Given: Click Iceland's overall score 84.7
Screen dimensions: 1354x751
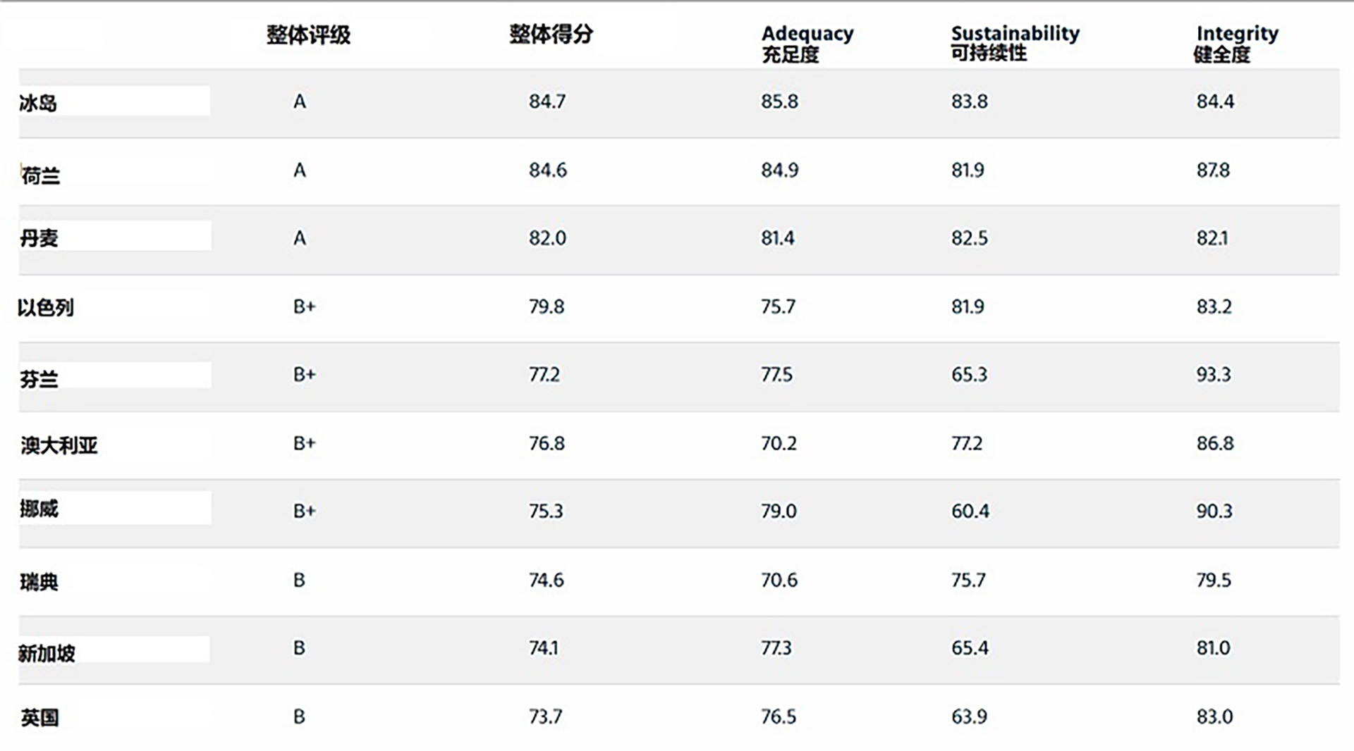Looking at the screenshot, I should [x=547, y=101].
